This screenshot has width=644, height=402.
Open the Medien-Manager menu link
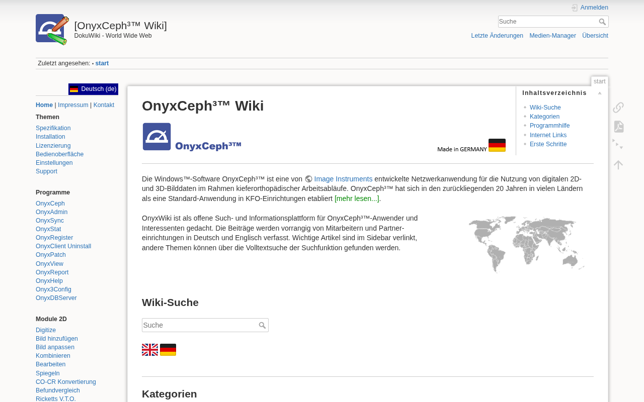(552, 36)
